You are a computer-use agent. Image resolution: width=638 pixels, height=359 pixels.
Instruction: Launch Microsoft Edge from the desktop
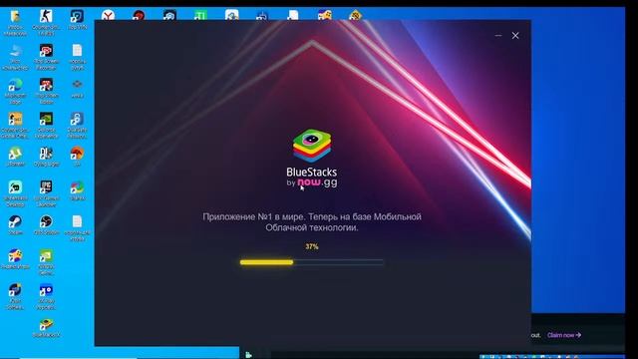[x=16, y=85]
